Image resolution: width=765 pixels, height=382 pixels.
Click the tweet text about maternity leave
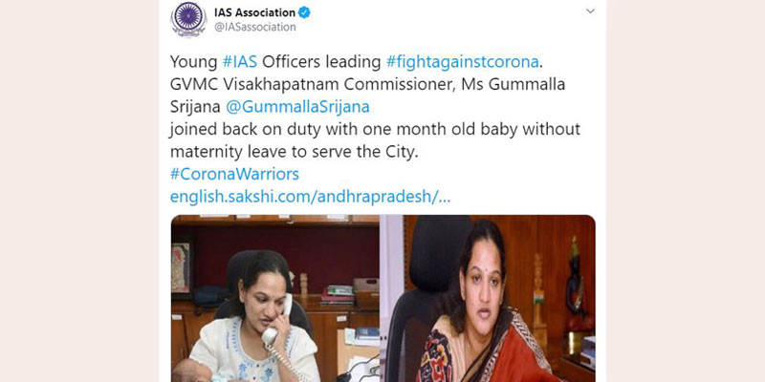[x=375, y=140]
